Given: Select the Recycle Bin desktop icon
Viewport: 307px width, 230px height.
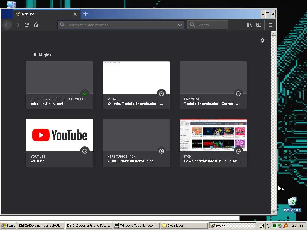Looking at the screenshot, I should [292, 204].
